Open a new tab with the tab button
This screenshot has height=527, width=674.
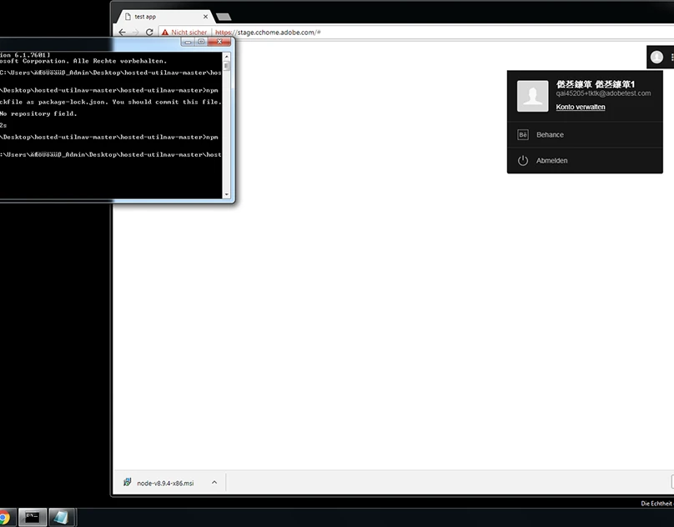pyautogui.click(x=224, y=17)
